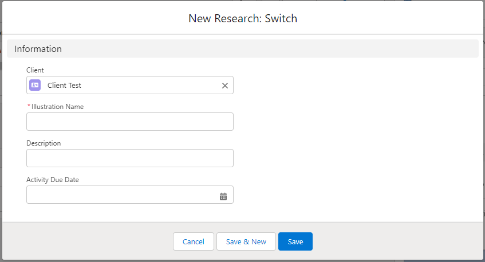The height and width of the screenshot is (262, 485).
Task: Focus the Illustration Name field
Action: [130, 122]
